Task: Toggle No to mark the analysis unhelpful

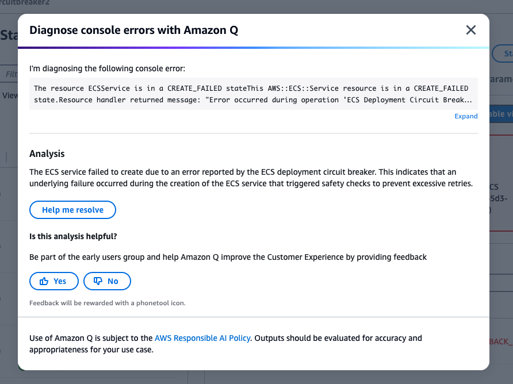Action: tap(107, 281)
